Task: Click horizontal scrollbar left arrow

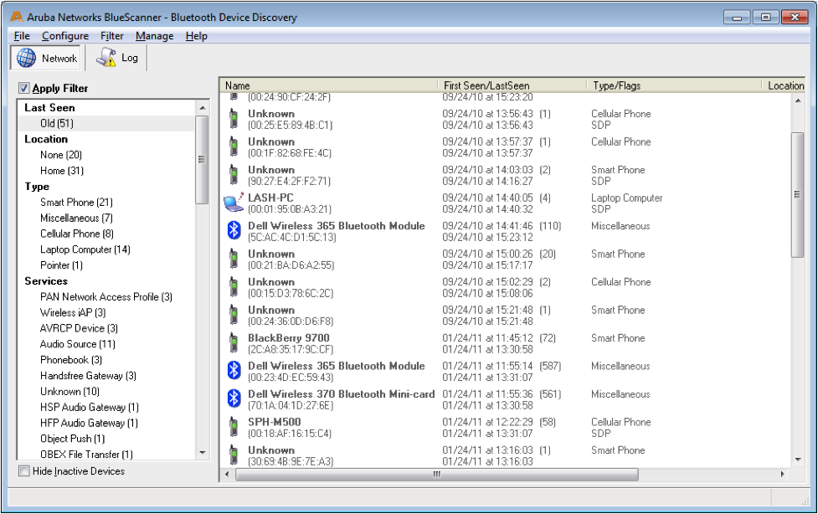Action: point(227,475)
